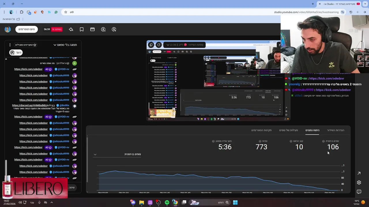Open the chat three-dot options menu

10,45
